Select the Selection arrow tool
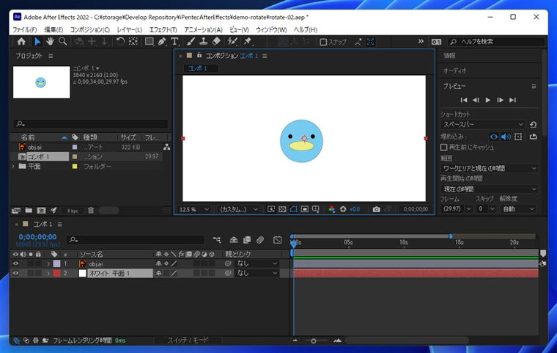 pos(37,42)
